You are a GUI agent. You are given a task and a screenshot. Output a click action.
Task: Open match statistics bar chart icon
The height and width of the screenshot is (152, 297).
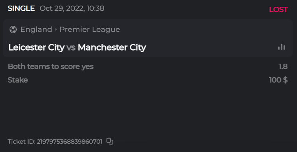(x=281, y=47)
